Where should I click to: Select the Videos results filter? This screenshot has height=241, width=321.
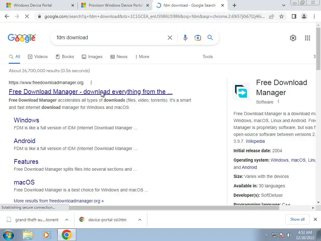pos(38,57)
